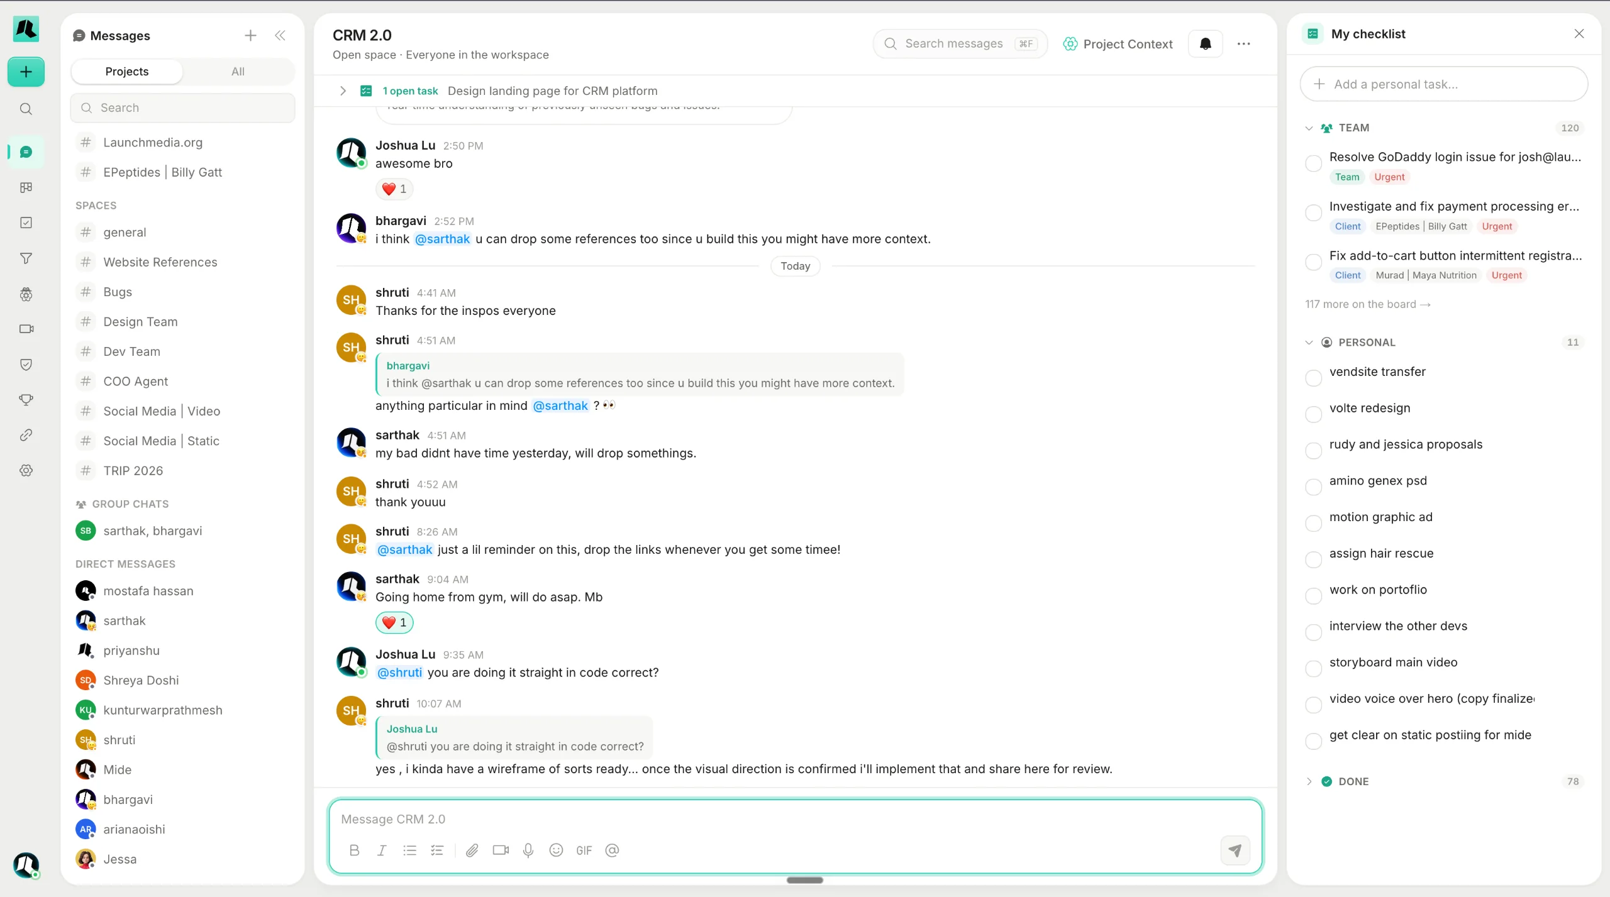This screenshot has height=897, width=1610.
Task: Insert a mention with the @ icon
Action: [612, 850]
